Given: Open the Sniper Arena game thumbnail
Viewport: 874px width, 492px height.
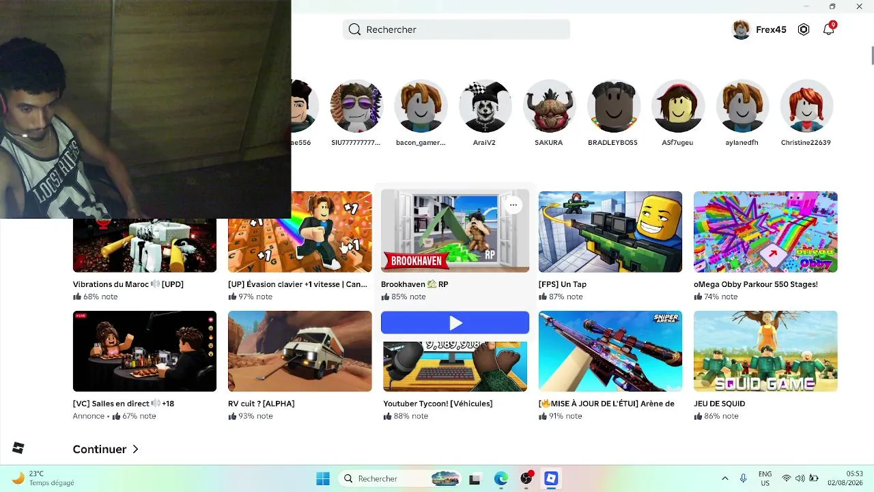Looking at the screenshot, I should [610, 351].
